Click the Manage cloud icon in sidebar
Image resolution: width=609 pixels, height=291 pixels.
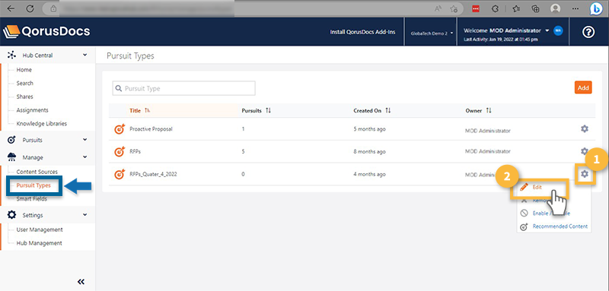(12, 157)
